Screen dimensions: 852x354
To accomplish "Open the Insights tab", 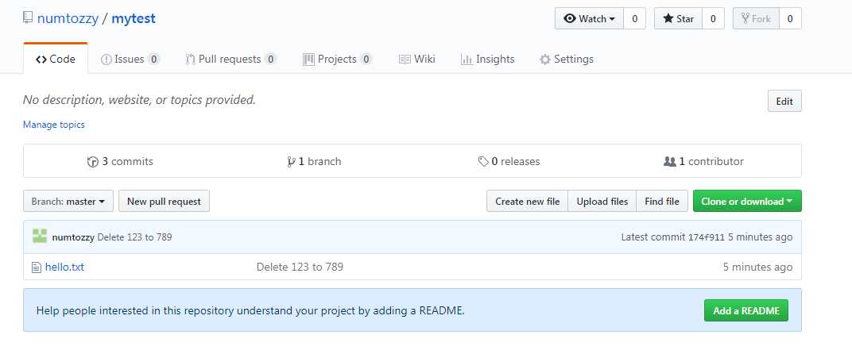I will pyautogui.click(x=487, y=60).
